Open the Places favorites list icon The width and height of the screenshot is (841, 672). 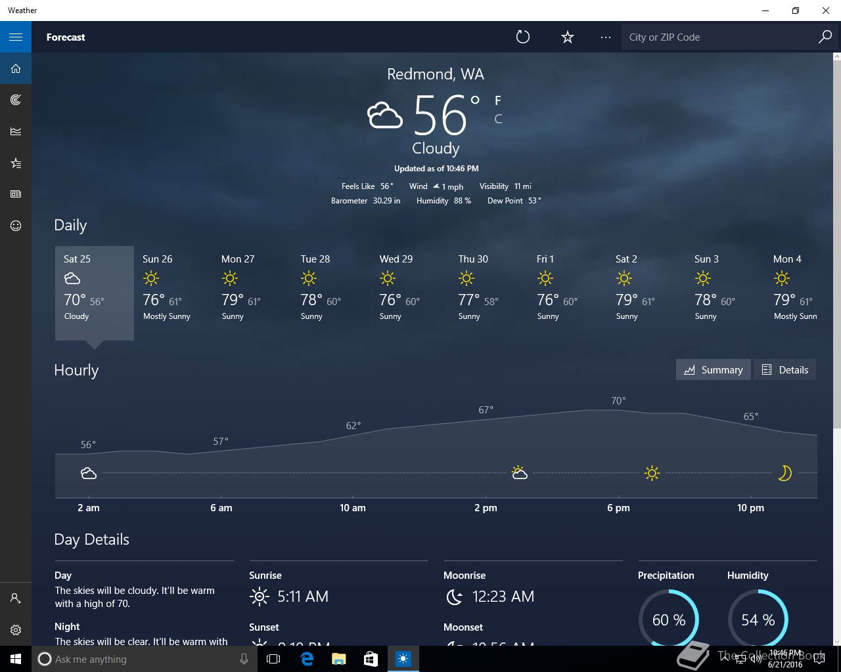pos(16,163)
